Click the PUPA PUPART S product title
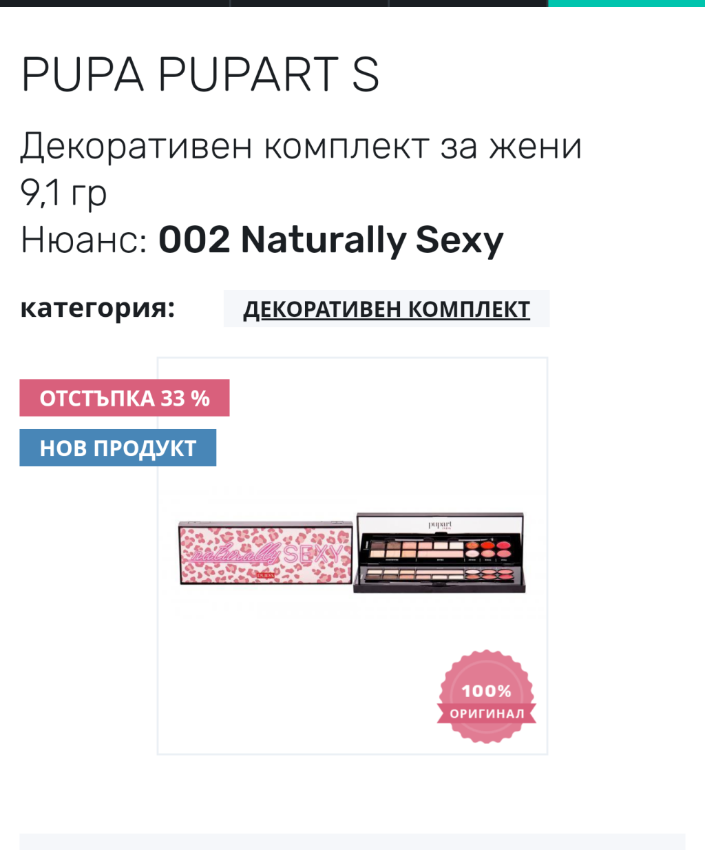This screenshot has width=705, height=850. (x=200, y=74)
